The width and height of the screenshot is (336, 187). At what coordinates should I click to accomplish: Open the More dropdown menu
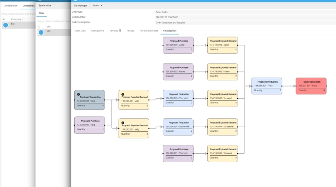97,5
